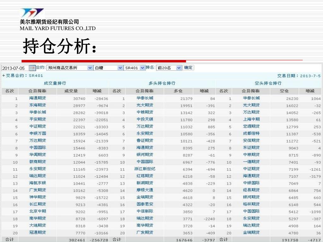
Task: Click the 空头持仓排行 section header
Action: click(268, 83)
